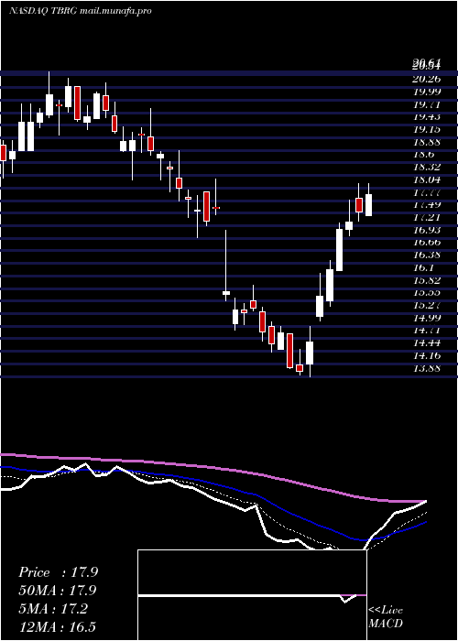Viewport: 458px width, 641px height.
Task: Select the 12MA : 16.5 readout
Action: click(57, 627)
